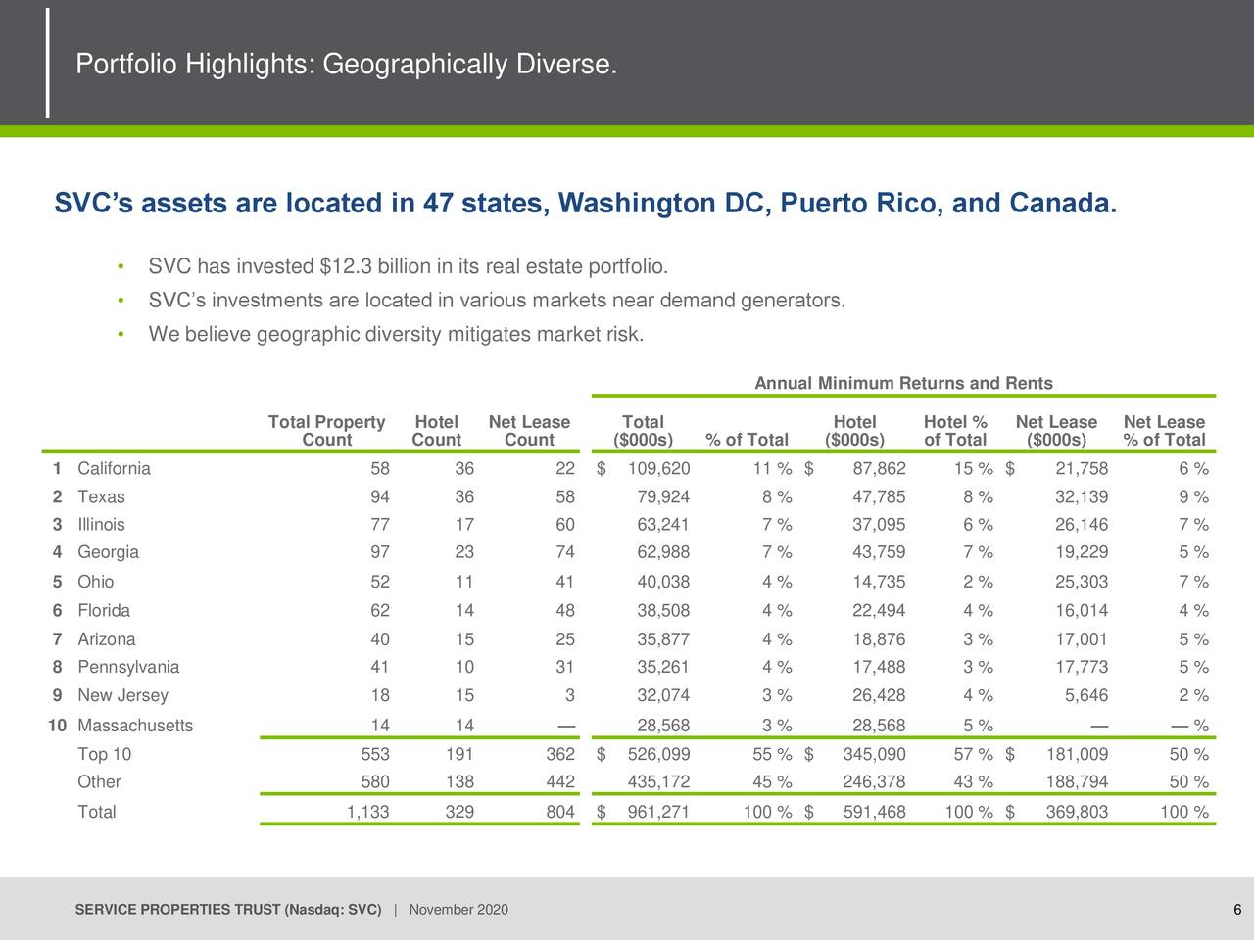Click the 'Annual Minimum Returns and Rents' header
The height and width of the screenshot is (940, 1254).
click(x=902, y=382)
